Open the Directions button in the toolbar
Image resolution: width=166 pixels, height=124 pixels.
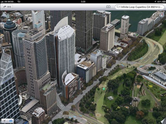pyautogui.click(x=7, y=7)
